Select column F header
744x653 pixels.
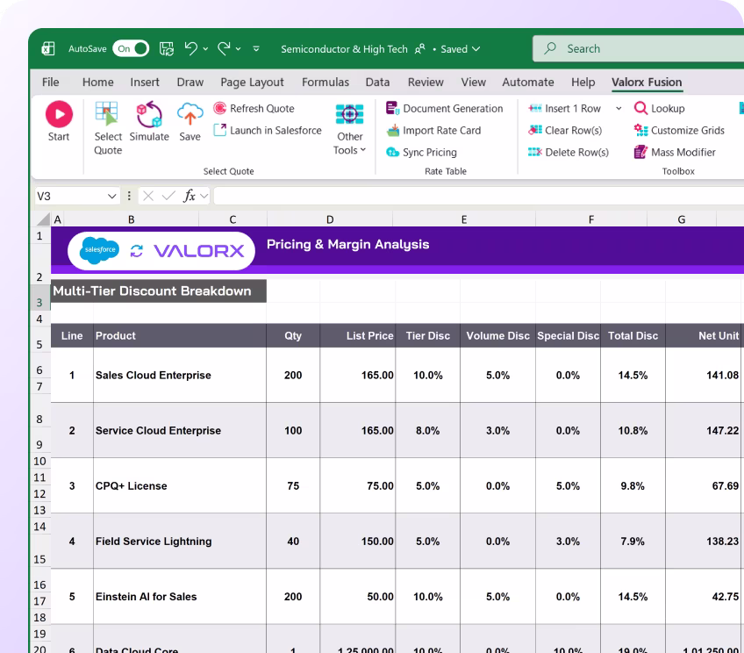591,219
